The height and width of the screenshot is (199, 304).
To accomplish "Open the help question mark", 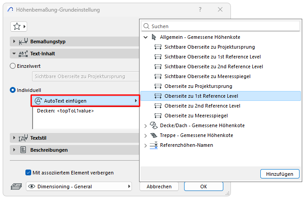I will pos(200,9).
